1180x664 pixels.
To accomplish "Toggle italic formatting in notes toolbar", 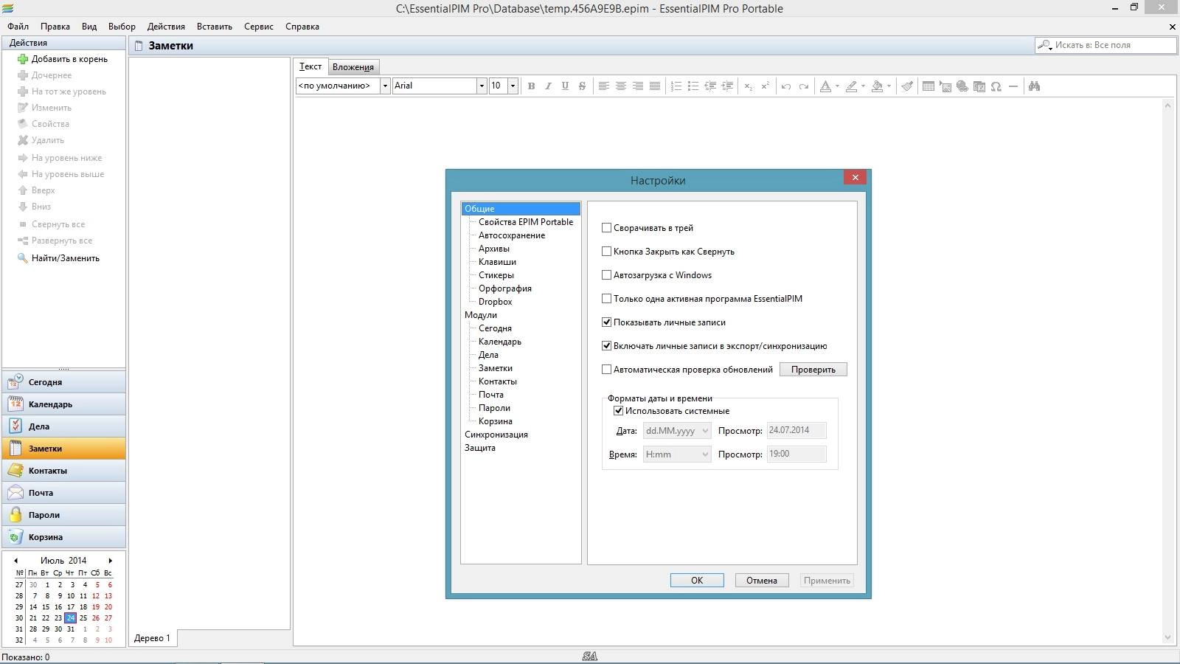I will 548,86.
